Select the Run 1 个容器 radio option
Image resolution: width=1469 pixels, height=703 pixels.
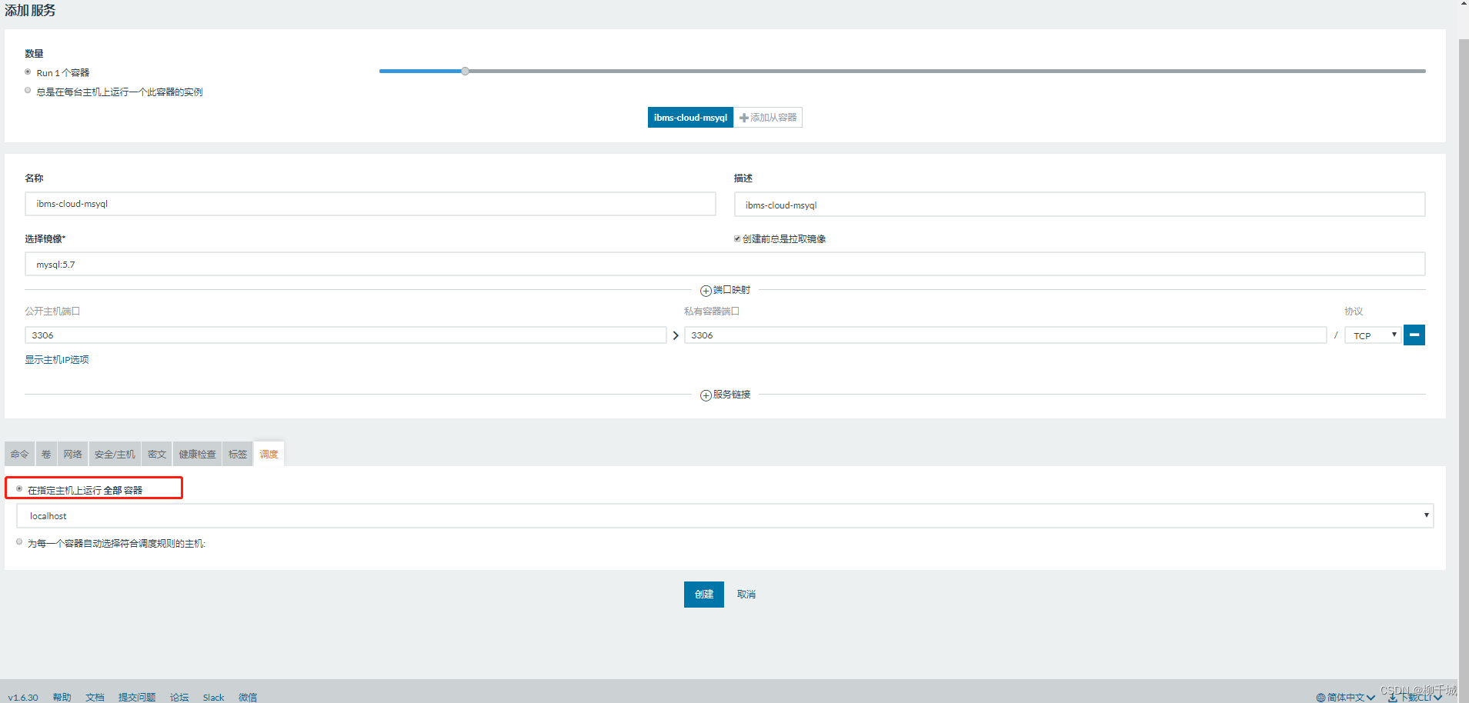pyautogui.click(x=28, y=72)
